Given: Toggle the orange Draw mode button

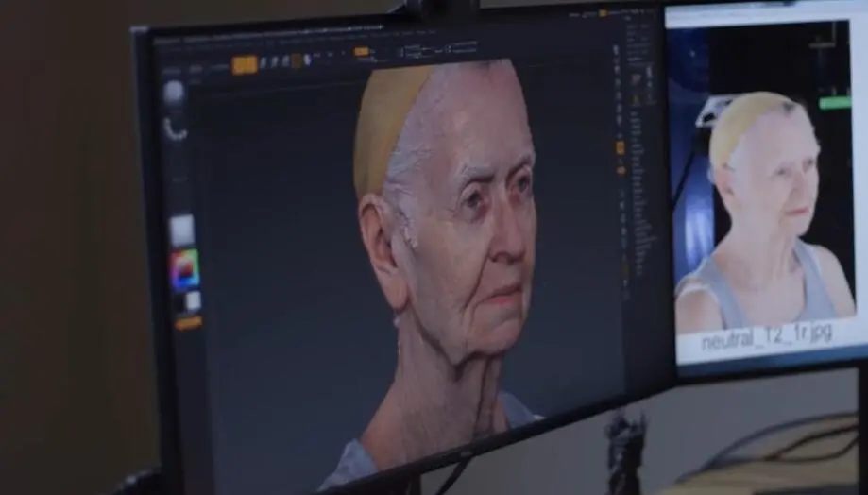Looking at the screenshot, I should point(250,63).
